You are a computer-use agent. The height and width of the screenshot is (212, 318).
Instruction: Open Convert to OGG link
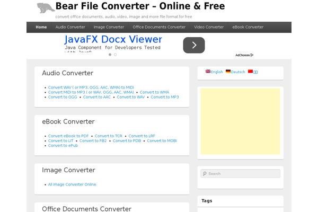[x=63, y=97]
